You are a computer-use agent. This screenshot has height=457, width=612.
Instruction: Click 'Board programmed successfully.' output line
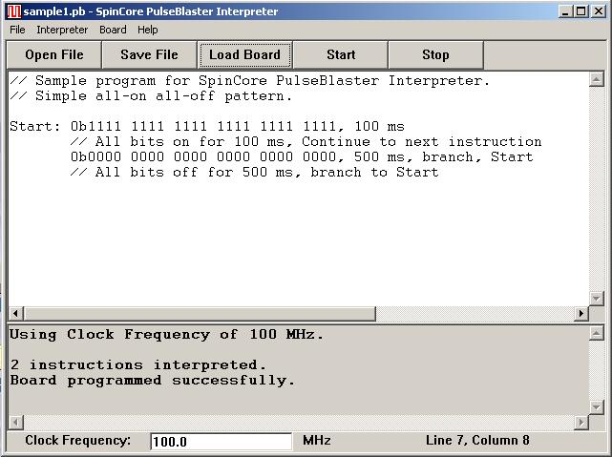pyautogui.click(x=153, y=380)
